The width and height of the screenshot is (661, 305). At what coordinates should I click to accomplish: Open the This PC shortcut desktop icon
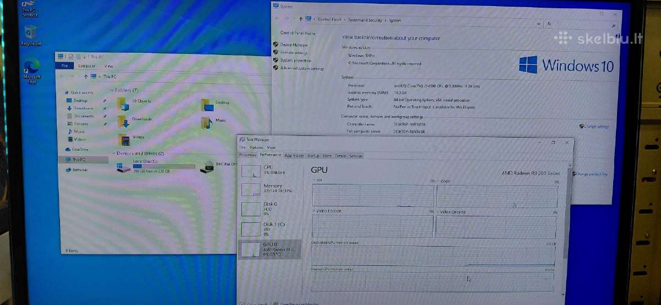pos(30,9)
